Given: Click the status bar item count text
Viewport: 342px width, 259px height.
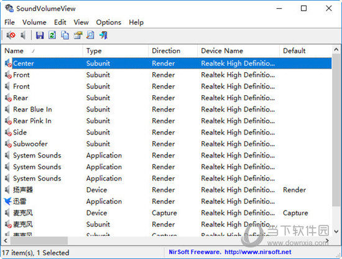Looking at the screenshot, I should pyautogui.click(x=35, y=253).
